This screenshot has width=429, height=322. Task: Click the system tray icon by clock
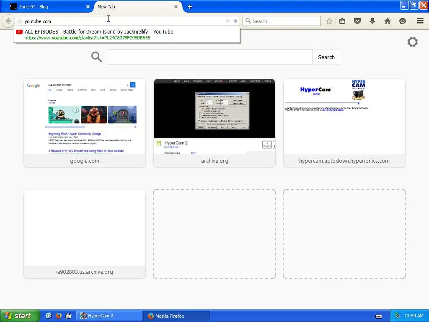click(x=398, y=316)
